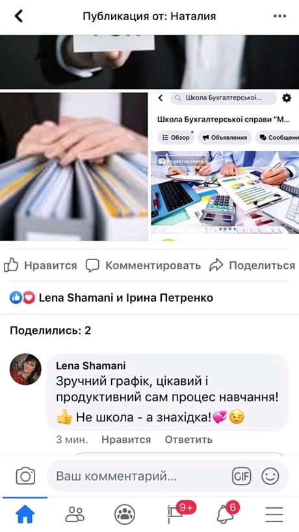Go to the Home feed tab

(25, 514)
